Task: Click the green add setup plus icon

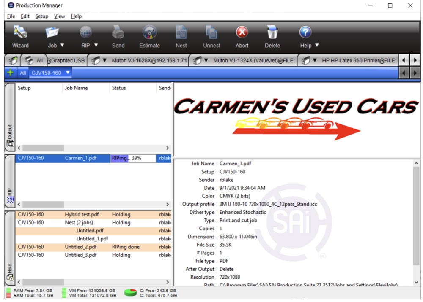Action: (11, 73)
